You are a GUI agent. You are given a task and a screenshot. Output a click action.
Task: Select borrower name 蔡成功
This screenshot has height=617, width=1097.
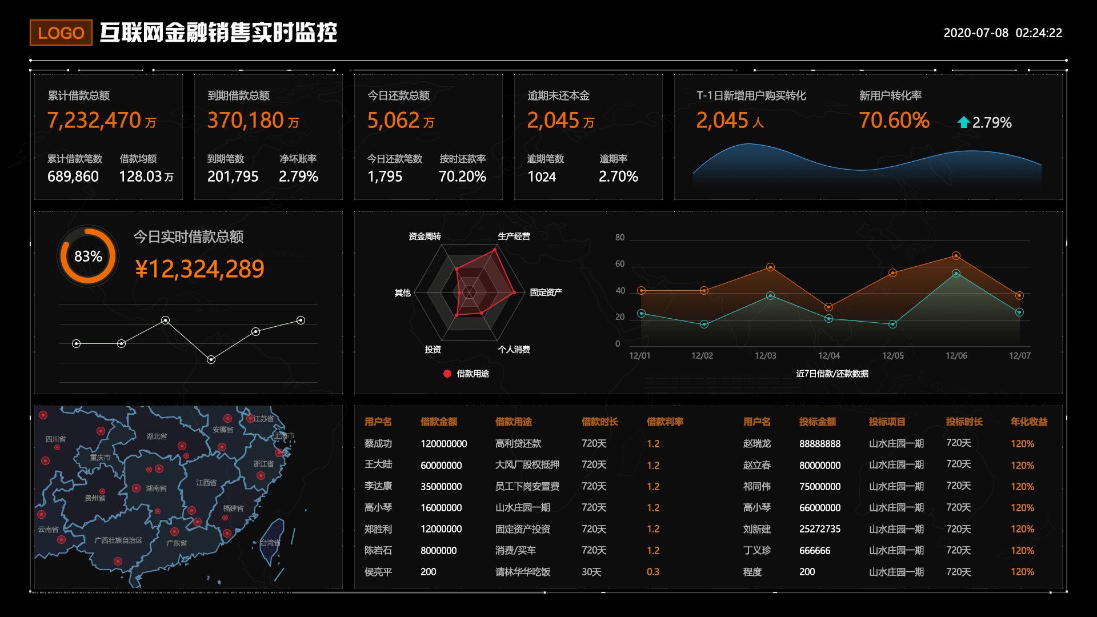click(378, 443)
